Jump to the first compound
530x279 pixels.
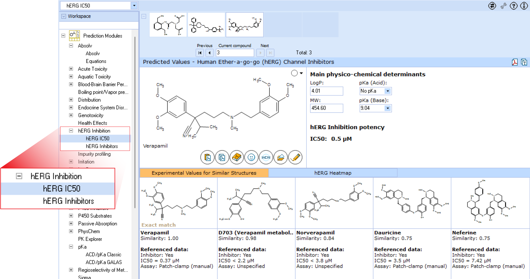200,53
